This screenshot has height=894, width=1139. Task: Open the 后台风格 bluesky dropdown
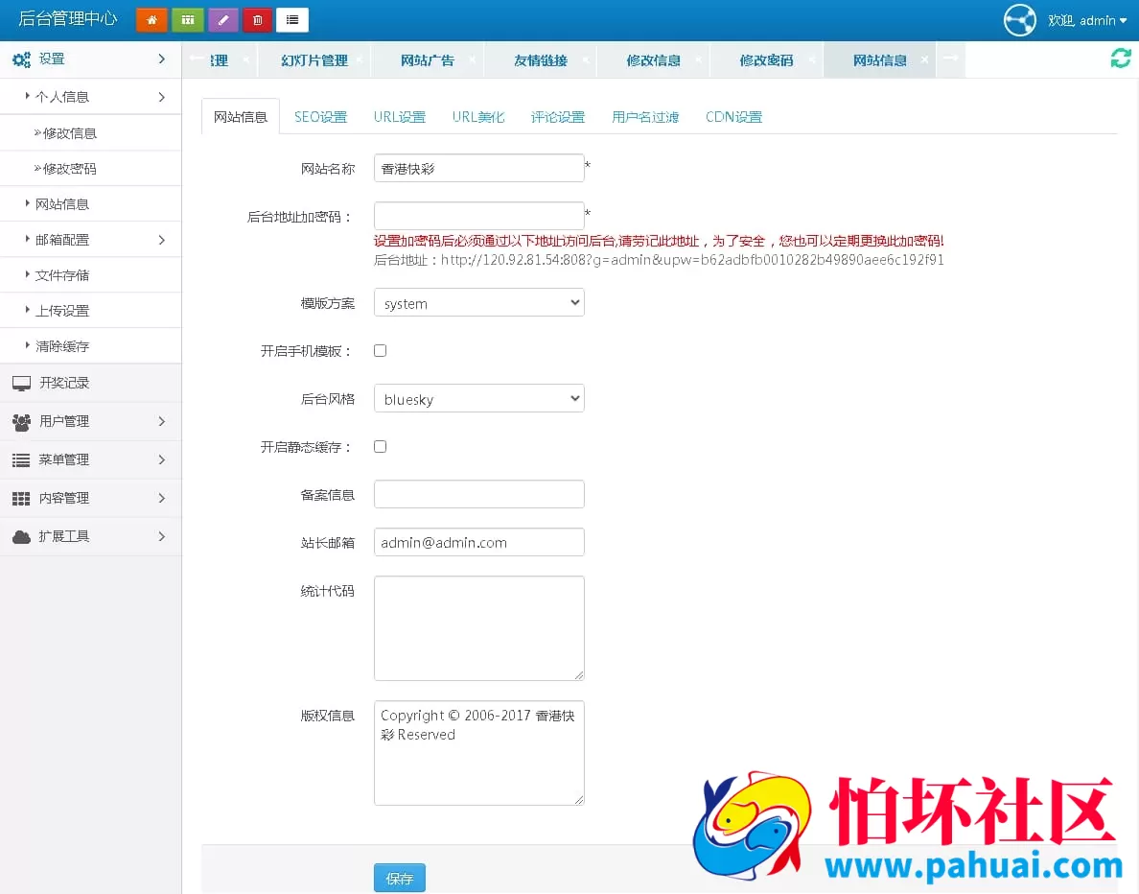tap(478, 398)
